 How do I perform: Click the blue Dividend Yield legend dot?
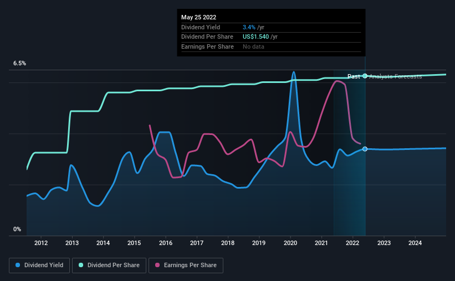click(x=18, y=265)
